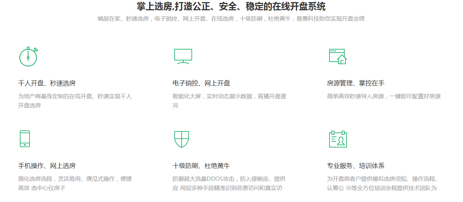Open the 房源管理、掌控在手 heading

(355, 83)
